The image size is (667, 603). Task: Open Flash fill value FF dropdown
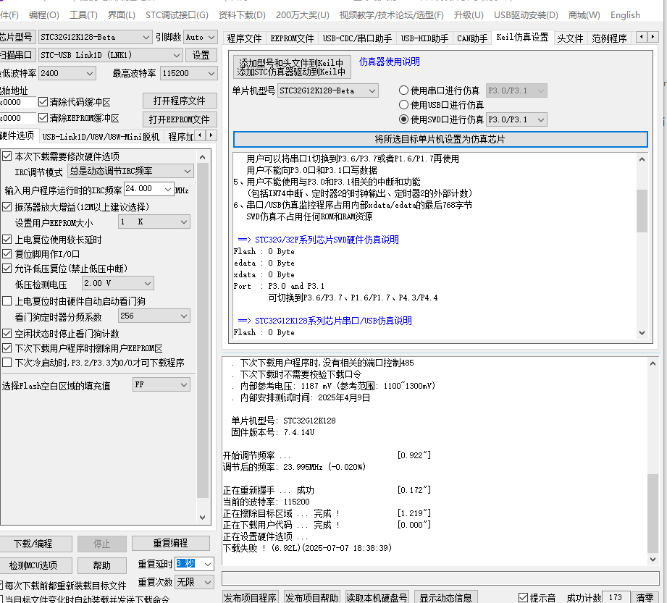(161, 385)
